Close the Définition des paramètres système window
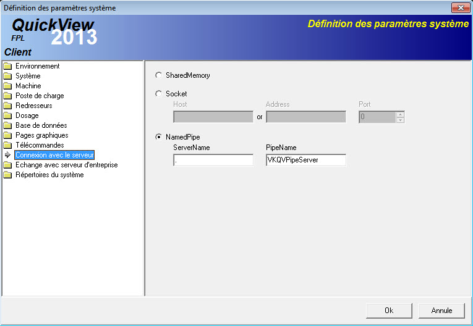The image size is (473, 326). [461, 8]
